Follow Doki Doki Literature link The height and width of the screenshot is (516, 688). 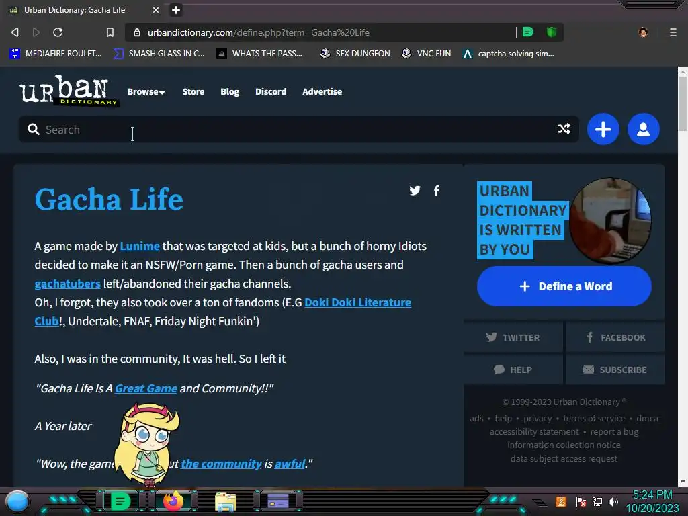pyautogui.click(x=357, y=302)
